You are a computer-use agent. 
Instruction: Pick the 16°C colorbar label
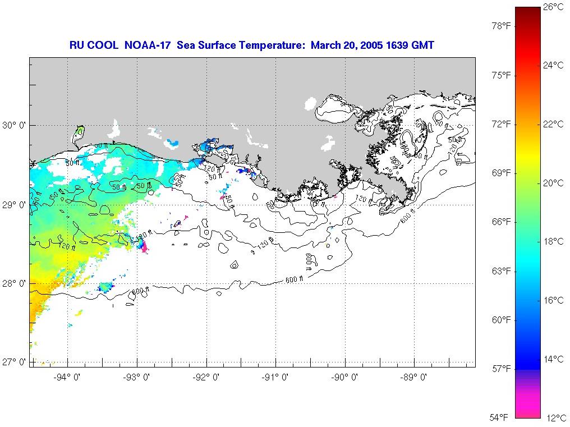coord(553,300)
